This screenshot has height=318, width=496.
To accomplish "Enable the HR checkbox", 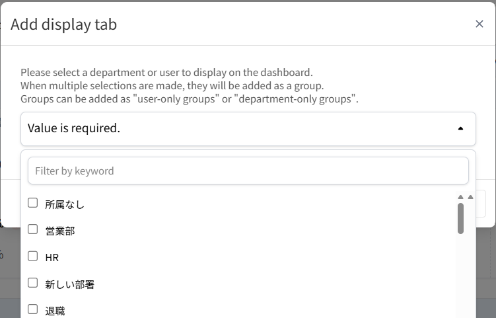I will 33,256.
